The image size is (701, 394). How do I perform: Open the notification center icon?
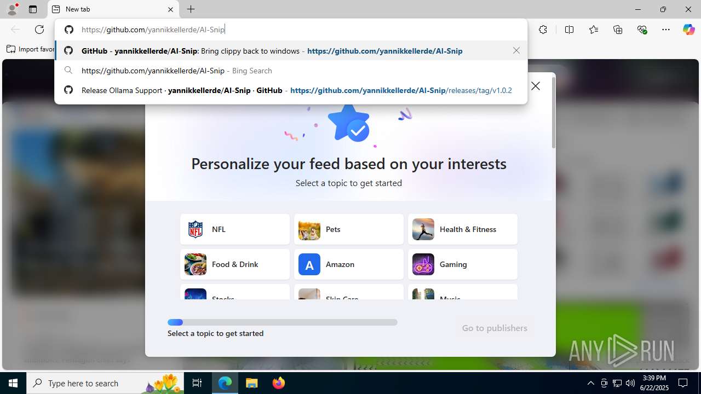point(683,383)
